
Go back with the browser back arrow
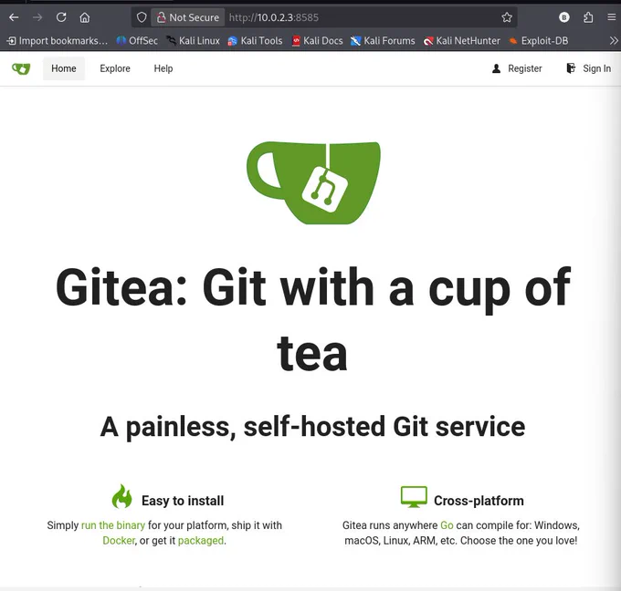(14, 17)
